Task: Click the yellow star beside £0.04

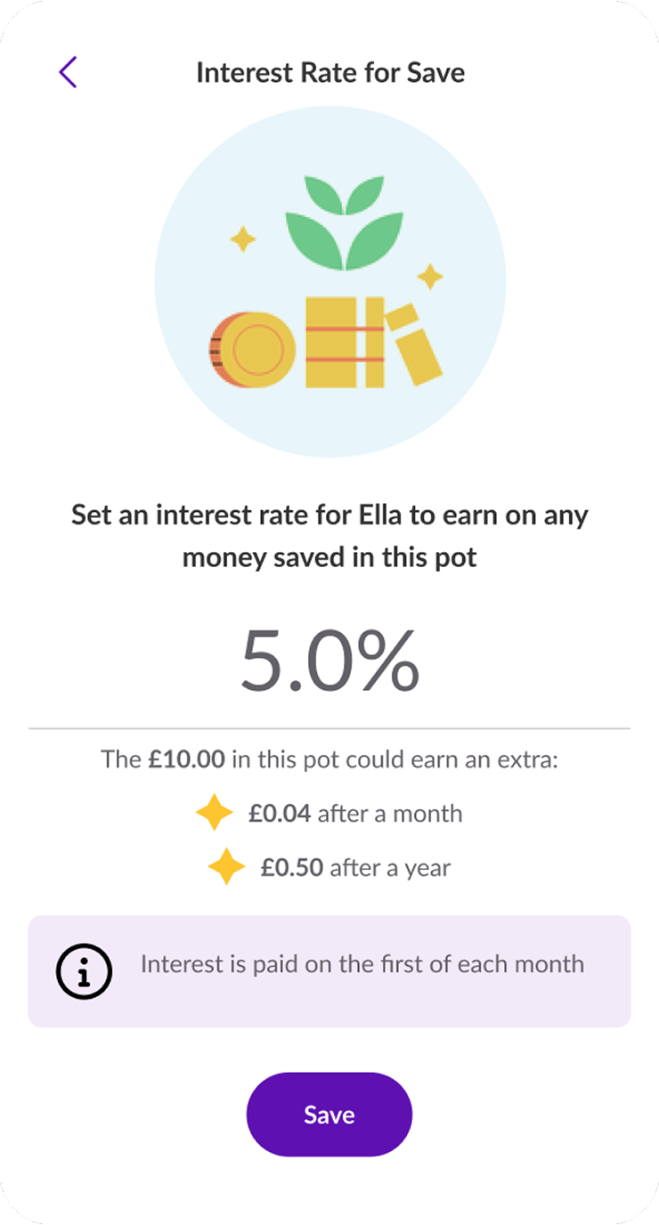Action: (215, 813)
